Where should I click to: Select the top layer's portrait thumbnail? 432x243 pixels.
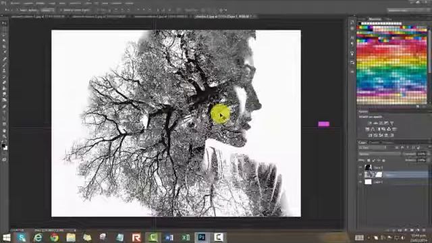tap(369, 167)
